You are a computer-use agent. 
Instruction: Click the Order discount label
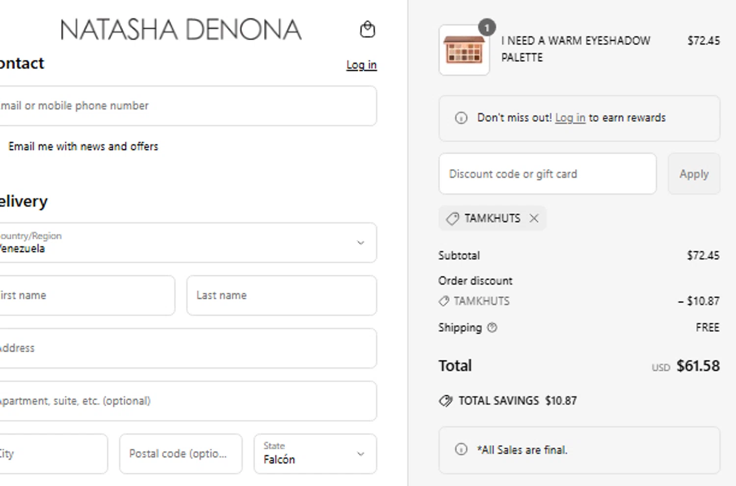tap(475, 281)
